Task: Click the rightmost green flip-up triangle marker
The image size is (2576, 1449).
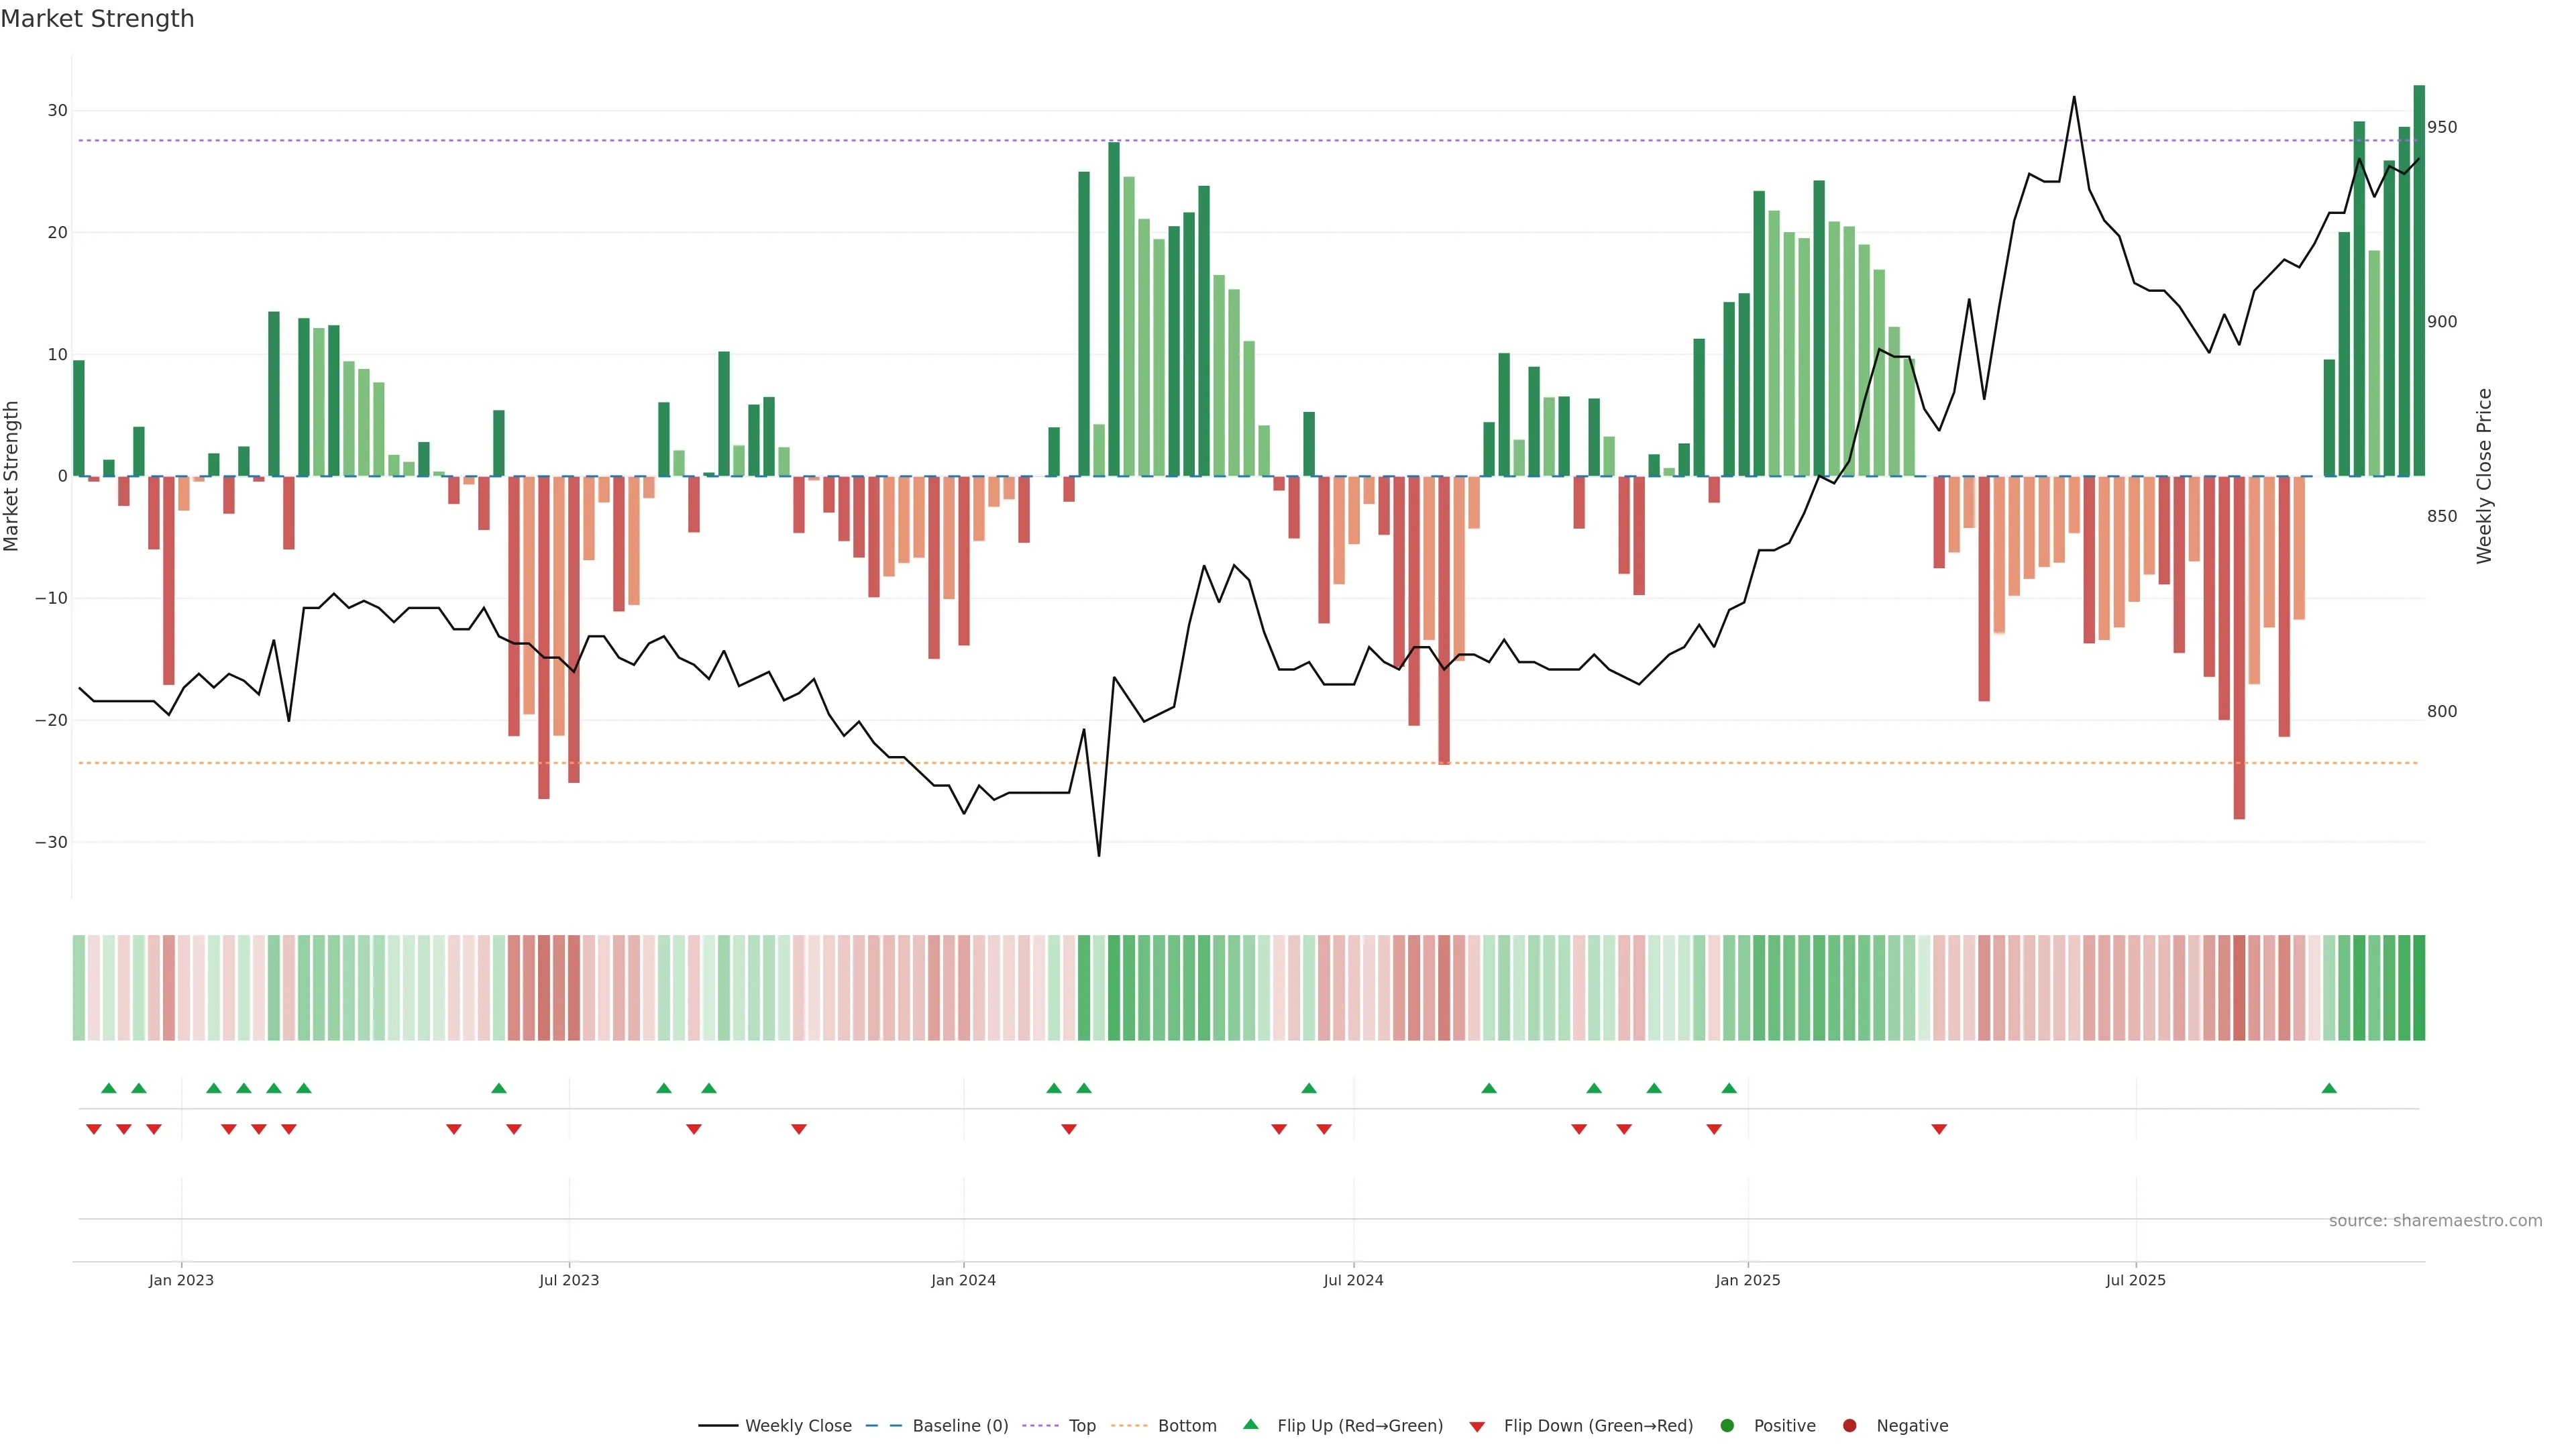Action: [2329, 1088]
